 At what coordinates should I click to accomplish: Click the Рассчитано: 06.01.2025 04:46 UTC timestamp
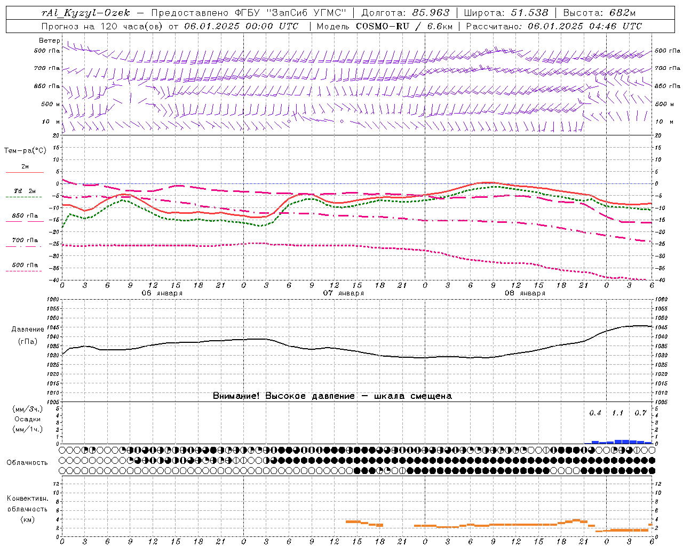[x=554, y=26]
